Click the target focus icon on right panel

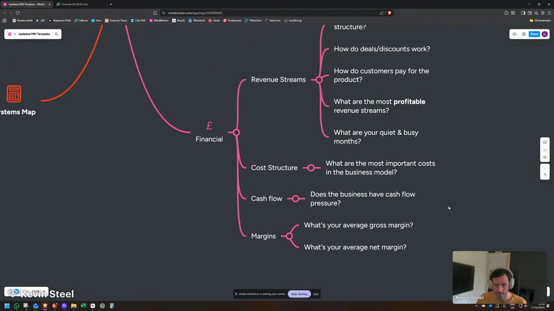click(545, 142)
